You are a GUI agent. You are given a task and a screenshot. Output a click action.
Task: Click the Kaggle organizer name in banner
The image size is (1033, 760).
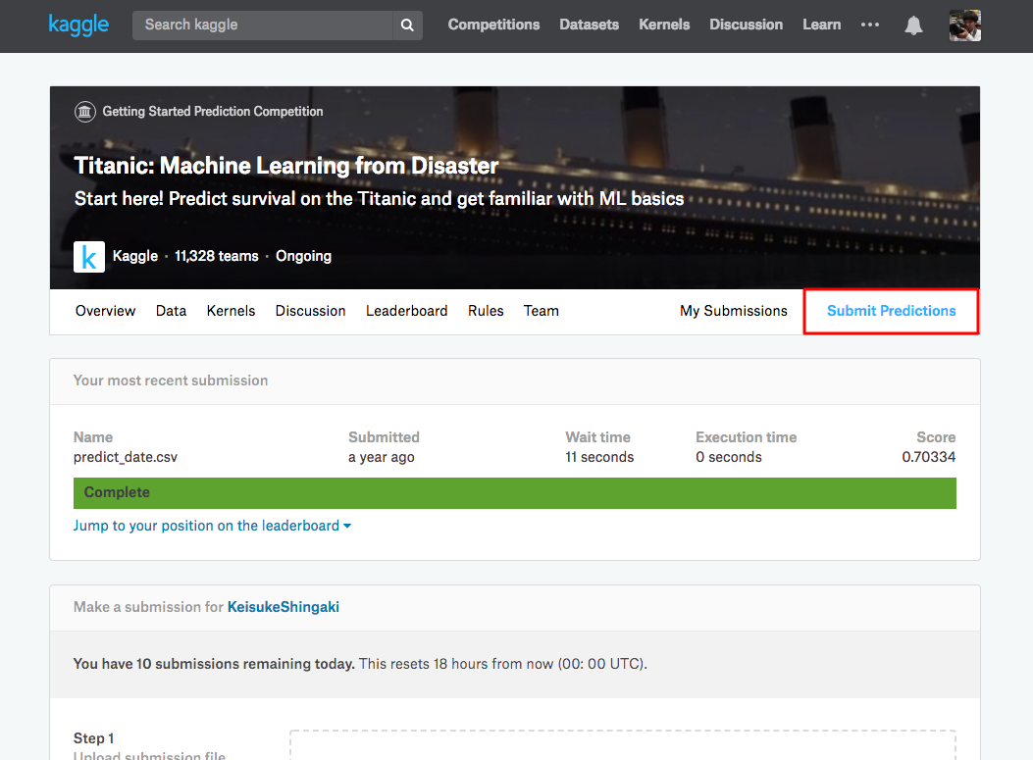135,256
